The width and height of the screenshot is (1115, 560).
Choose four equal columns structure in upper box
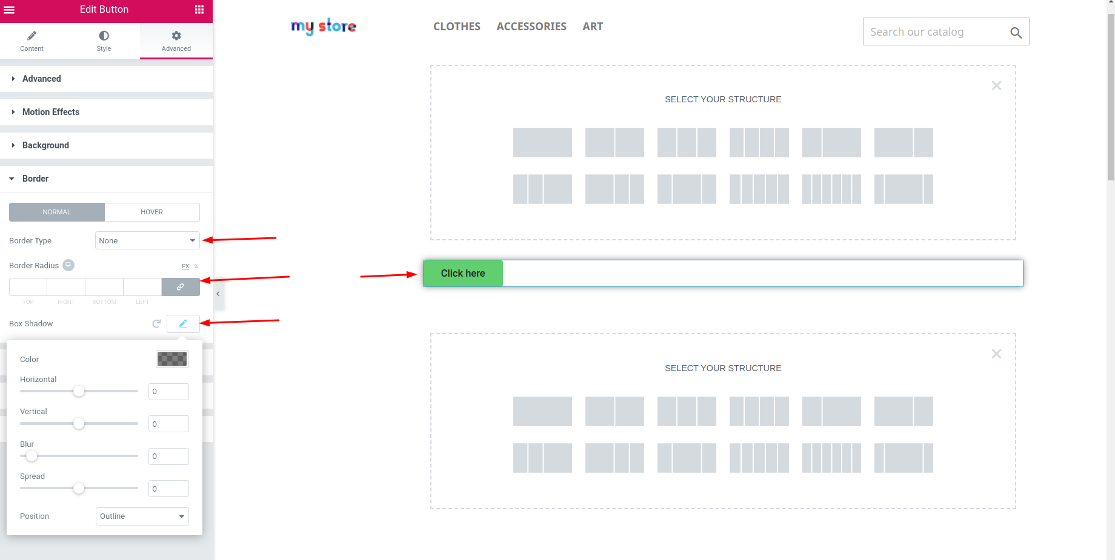point(759,142)
